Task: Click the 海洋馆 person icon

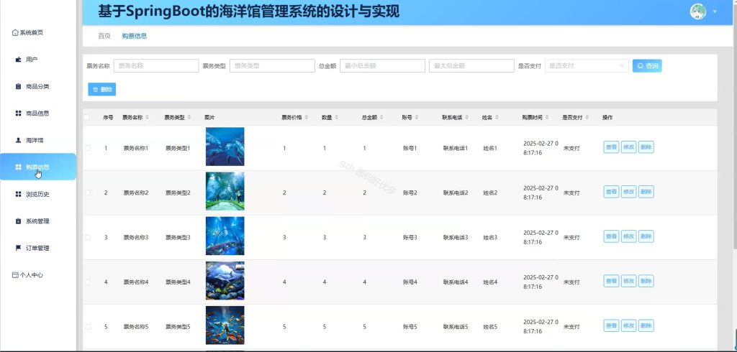Action: coord(18,140)
